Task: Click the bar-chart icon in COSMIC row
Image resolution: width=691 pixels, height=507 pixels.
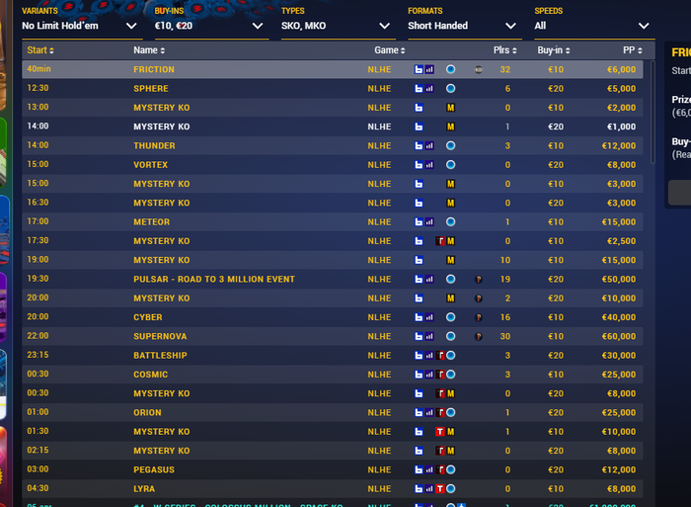Action: click(429, 375)
